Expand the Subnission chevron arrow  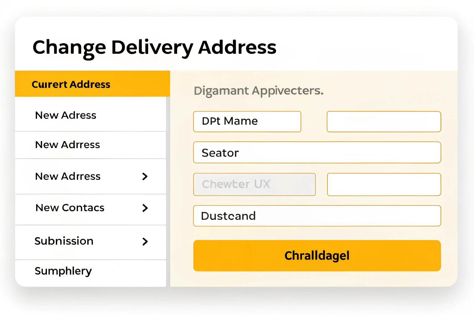(x=145, y=241)
